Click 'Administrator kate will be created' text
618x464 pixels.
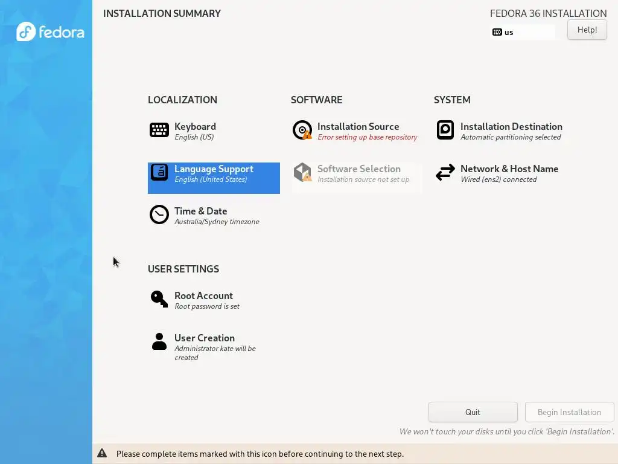215,353
